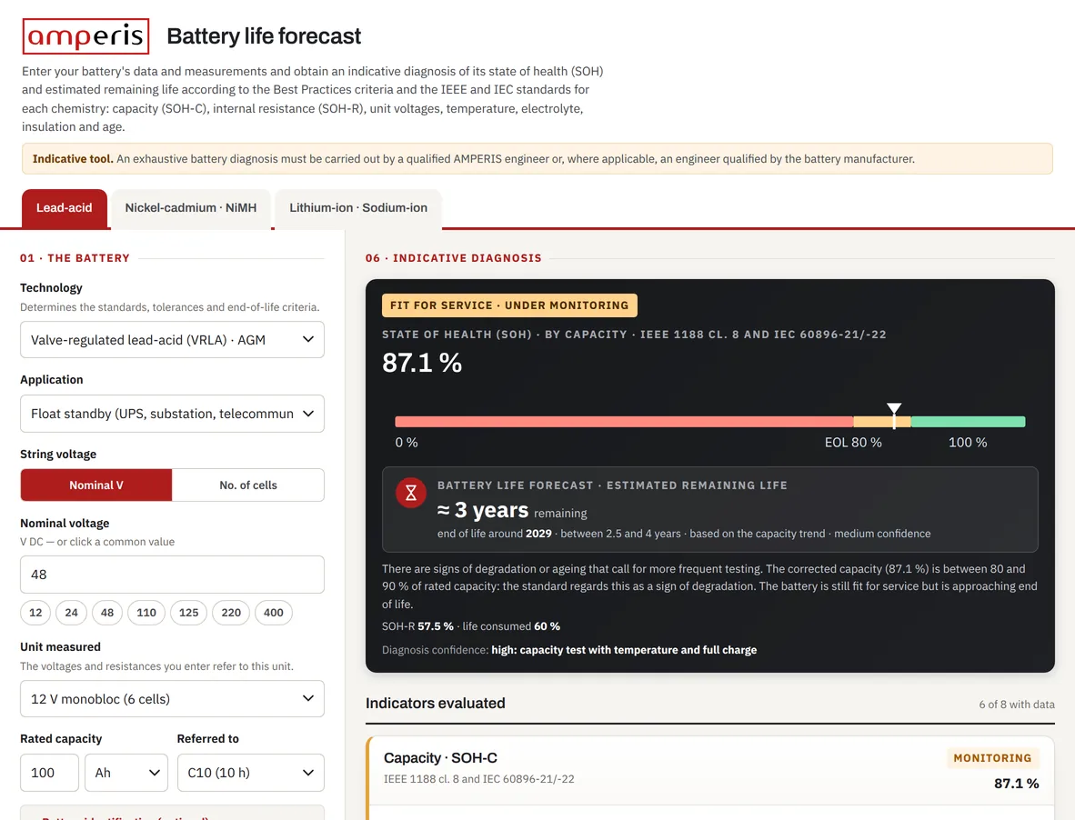Click the Capacity · SOH-C card title
The image size is (1075, 820).
coord(440,757)
